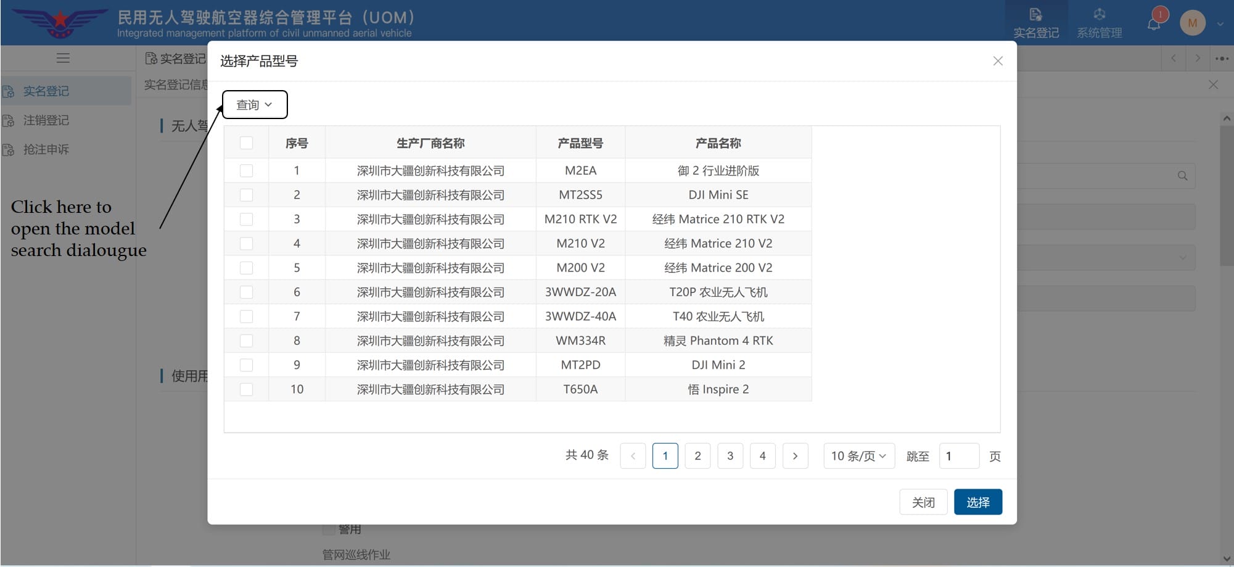Viewport: 1234px width, 567px height.
Task: Check the row for T650A
Action: point(246,389)
